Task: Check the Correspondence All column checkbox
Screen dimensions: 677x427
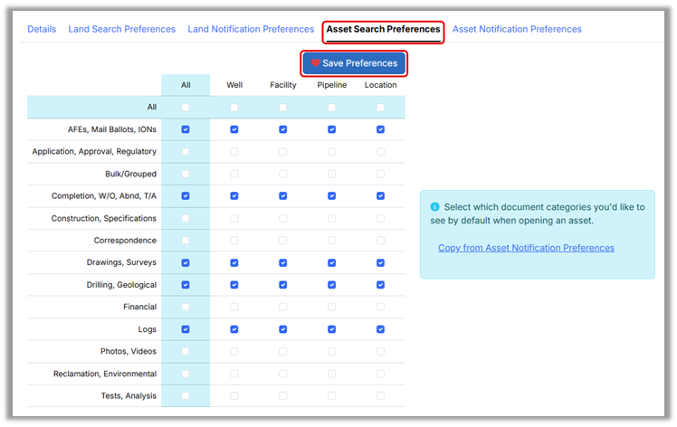Action: 186,241
